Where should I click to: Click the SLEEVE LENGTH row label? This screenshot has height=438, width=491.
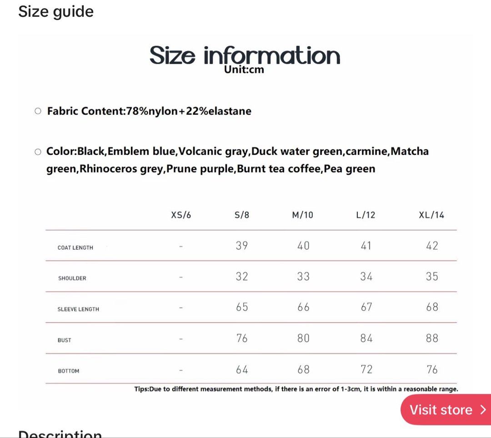pyautogui.click(x=78, y=309)
